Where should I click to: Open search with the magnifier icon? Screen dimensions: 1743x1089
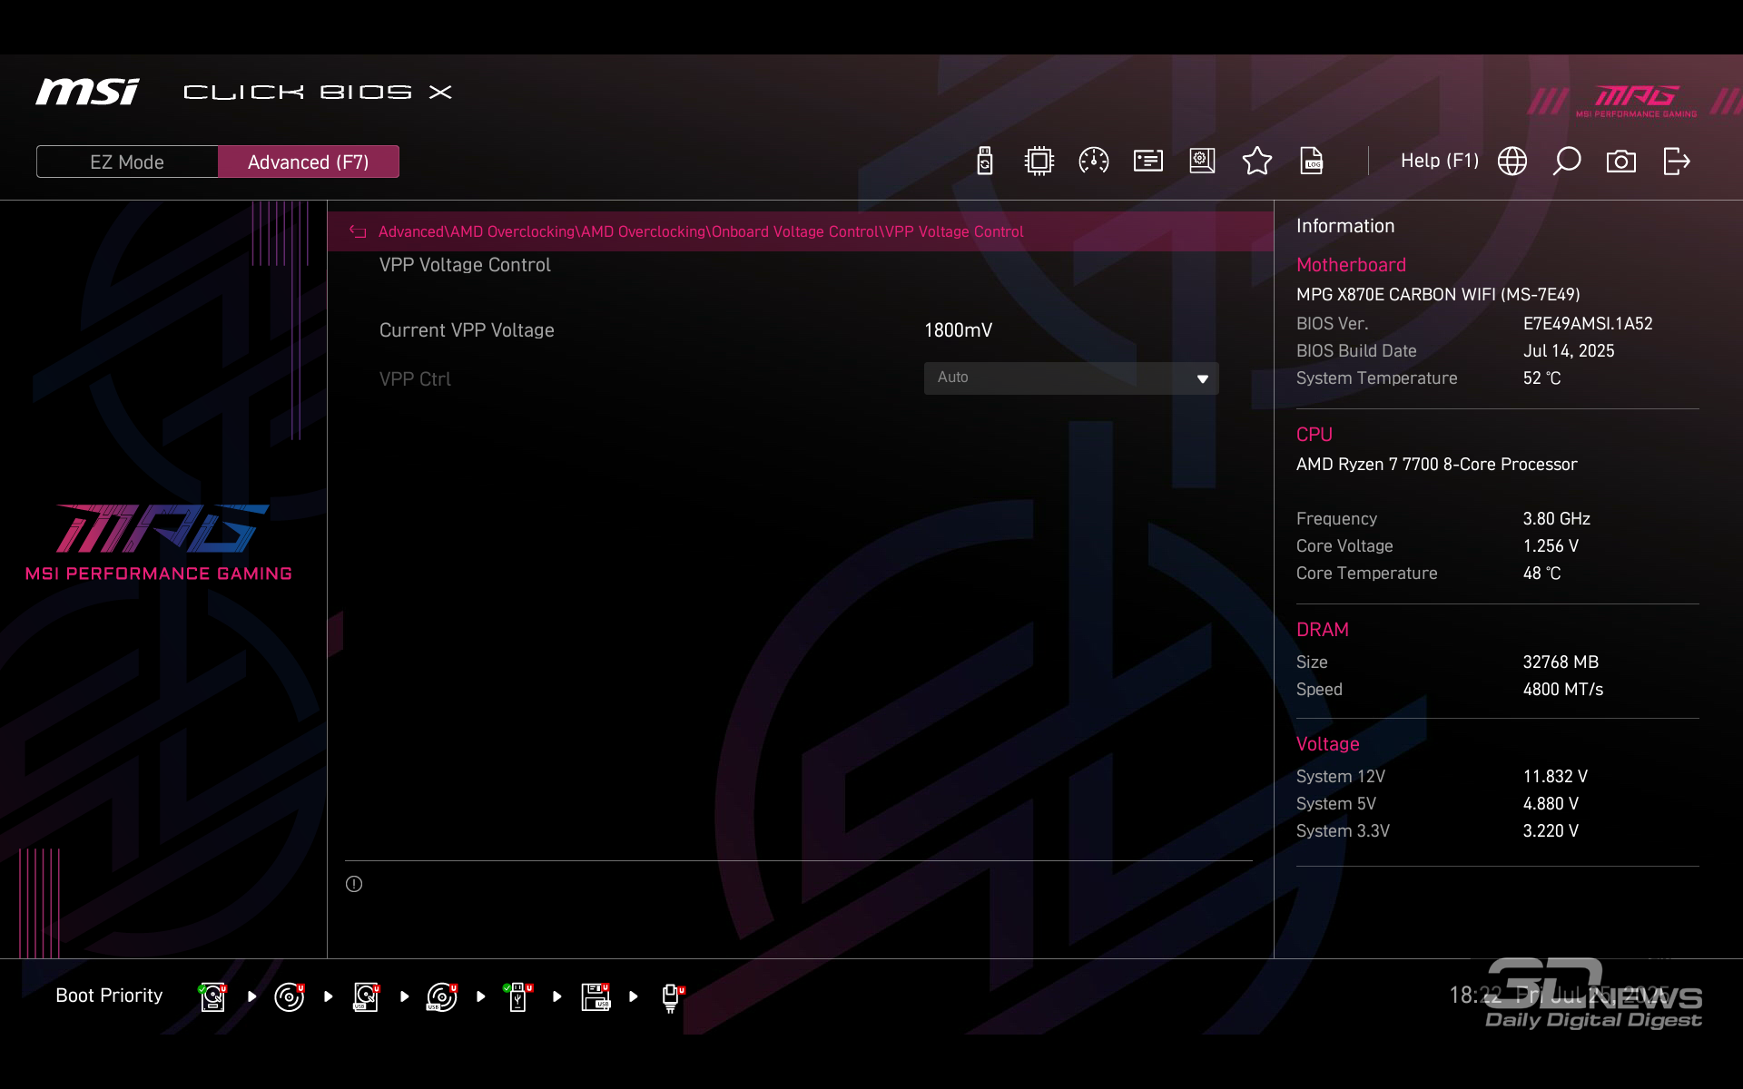pos(1567,162)
